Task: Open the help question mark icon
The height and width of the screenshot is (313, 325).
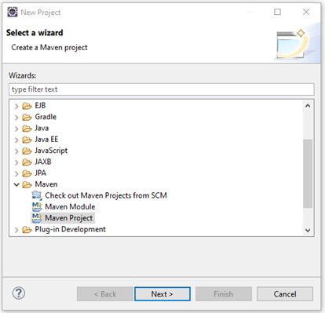Action: click(x=19, y=293)
